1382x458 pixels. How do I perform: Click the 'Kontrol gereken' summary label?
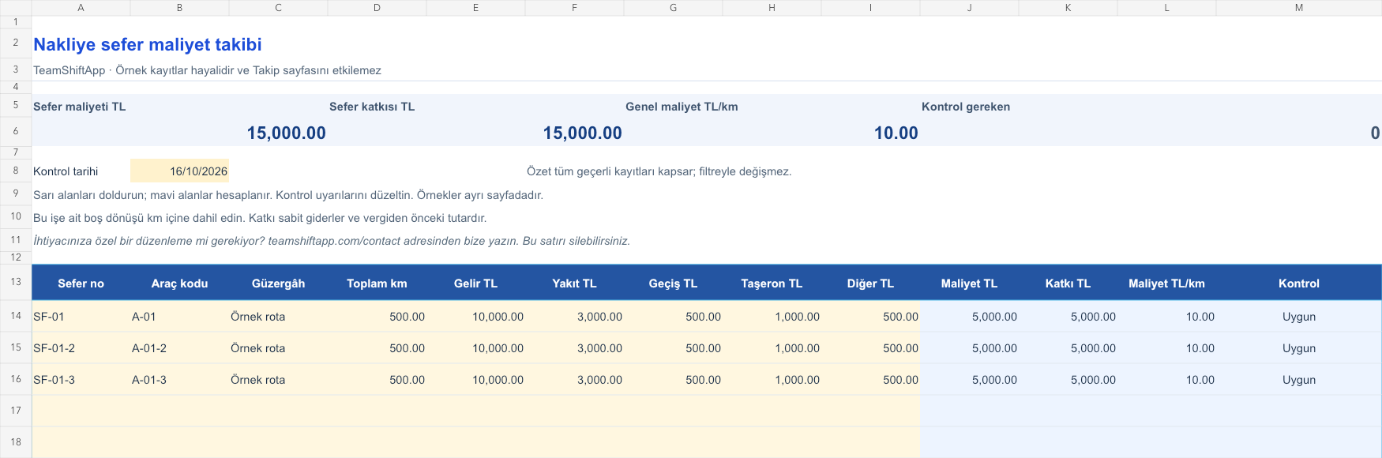pos(966,107)
